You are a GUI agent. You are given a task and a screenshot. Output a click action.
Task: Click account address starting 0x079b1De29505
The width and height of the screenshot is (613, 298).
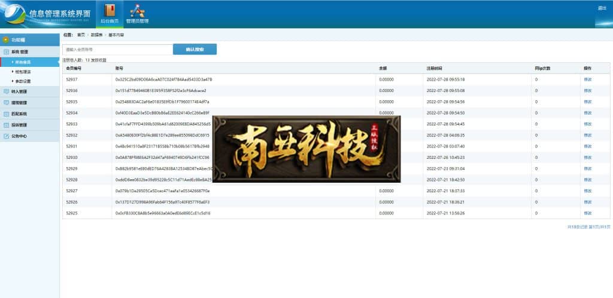(162, 191)
